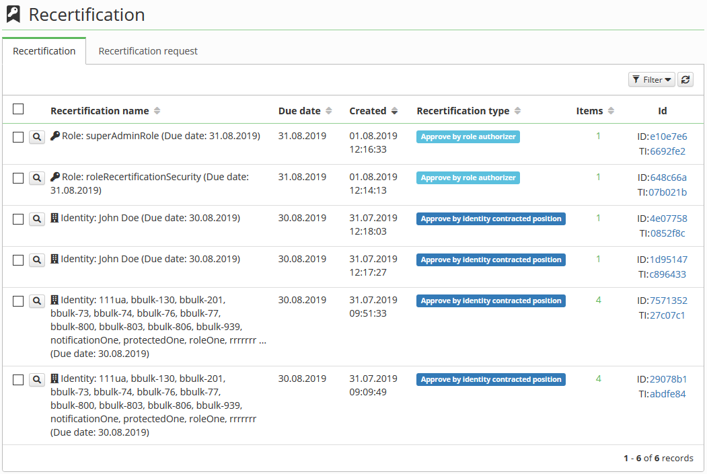The width and height of the screenshot is (707, 474).
Task: Click 'Approve by role authorizer' badge for superAdminRole
Action: pyautogui.click(x=468, y=137)
